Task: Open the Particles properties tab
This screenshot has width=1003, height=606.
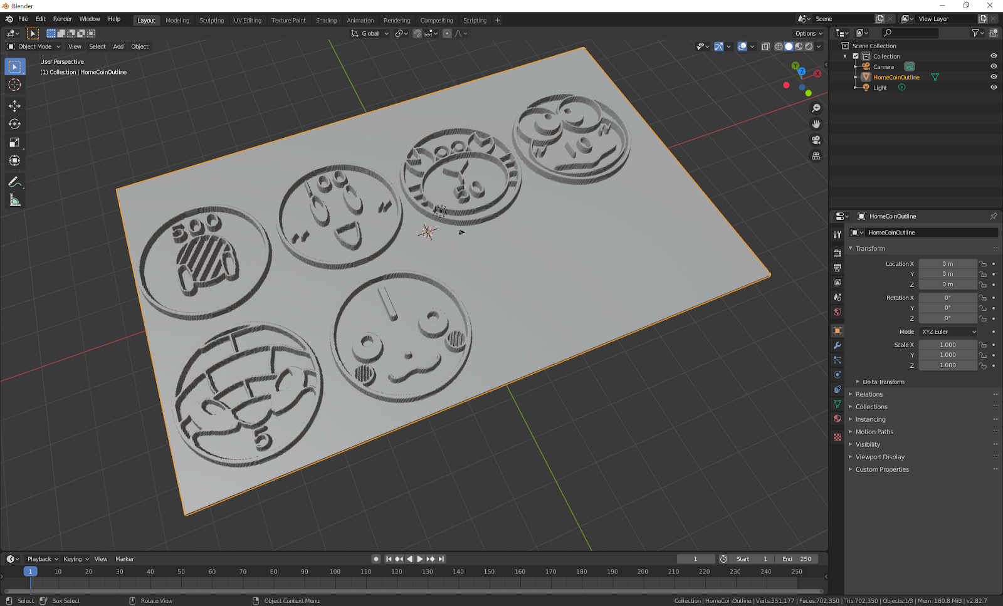Action: (837, 360)
